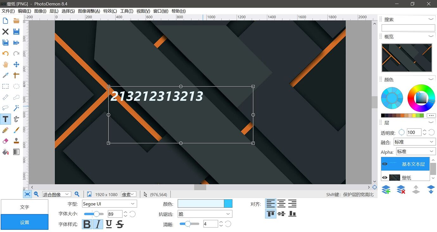Click the add new layer icon
Screen dimensions: 437x232
tap(386, 190)
